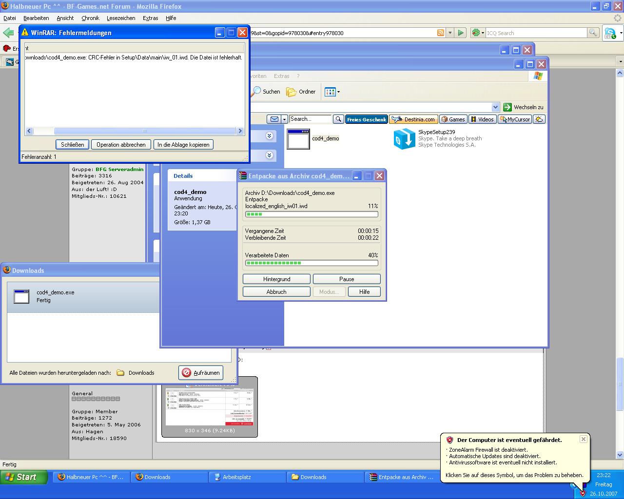Open the Explorer address bar dropdown
Screen dimensions: 624x499
(x=495, y=107)
